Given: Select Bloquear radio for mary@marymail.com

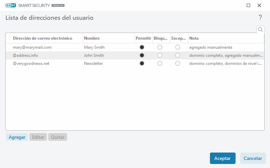Looking at the screenshot, I should tap(160, 47).
